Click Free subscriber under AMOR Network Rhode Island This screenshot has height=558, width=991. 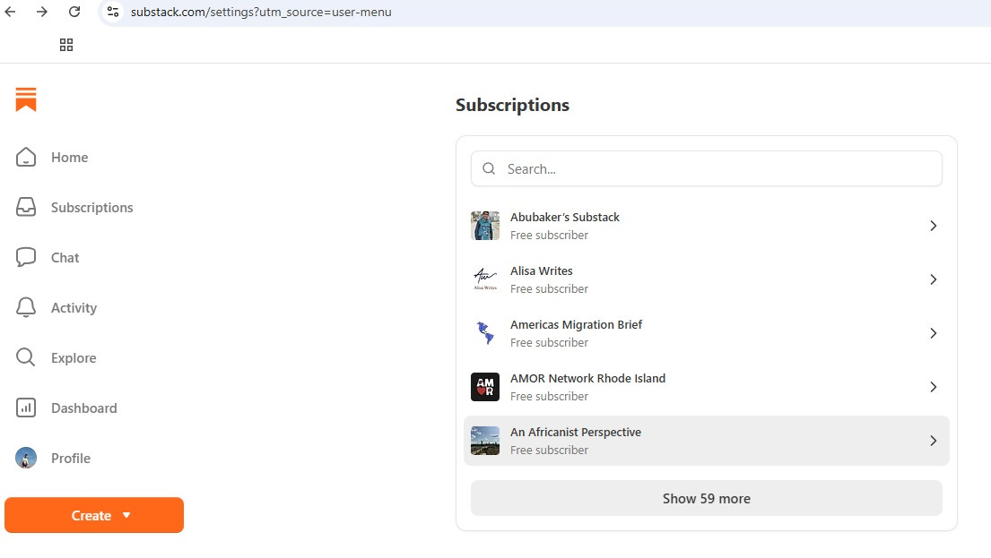click(x=549, y=396)
